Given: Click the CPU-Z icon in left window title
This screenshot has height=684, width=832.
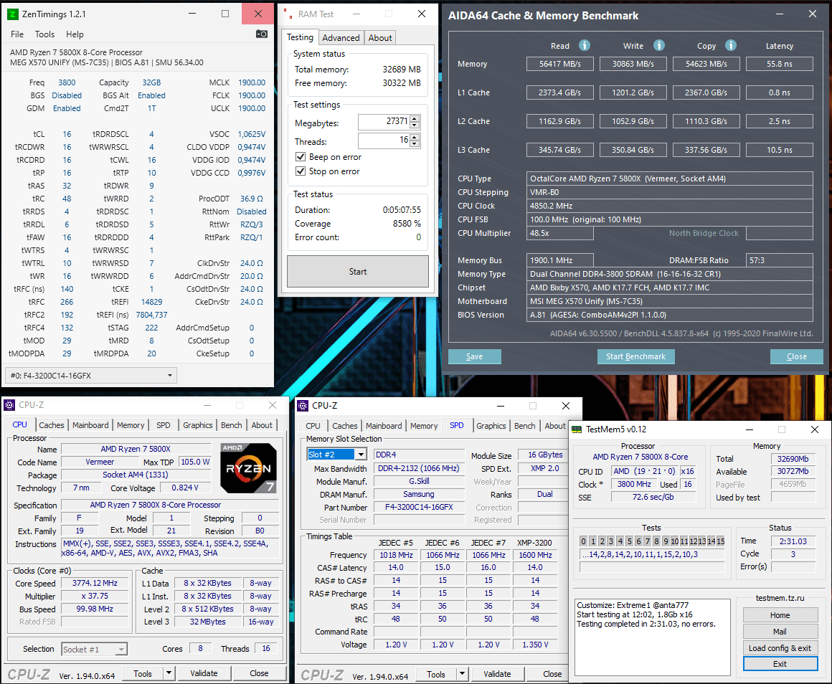Looking at the screenshot, I should (x=9, y=405).
